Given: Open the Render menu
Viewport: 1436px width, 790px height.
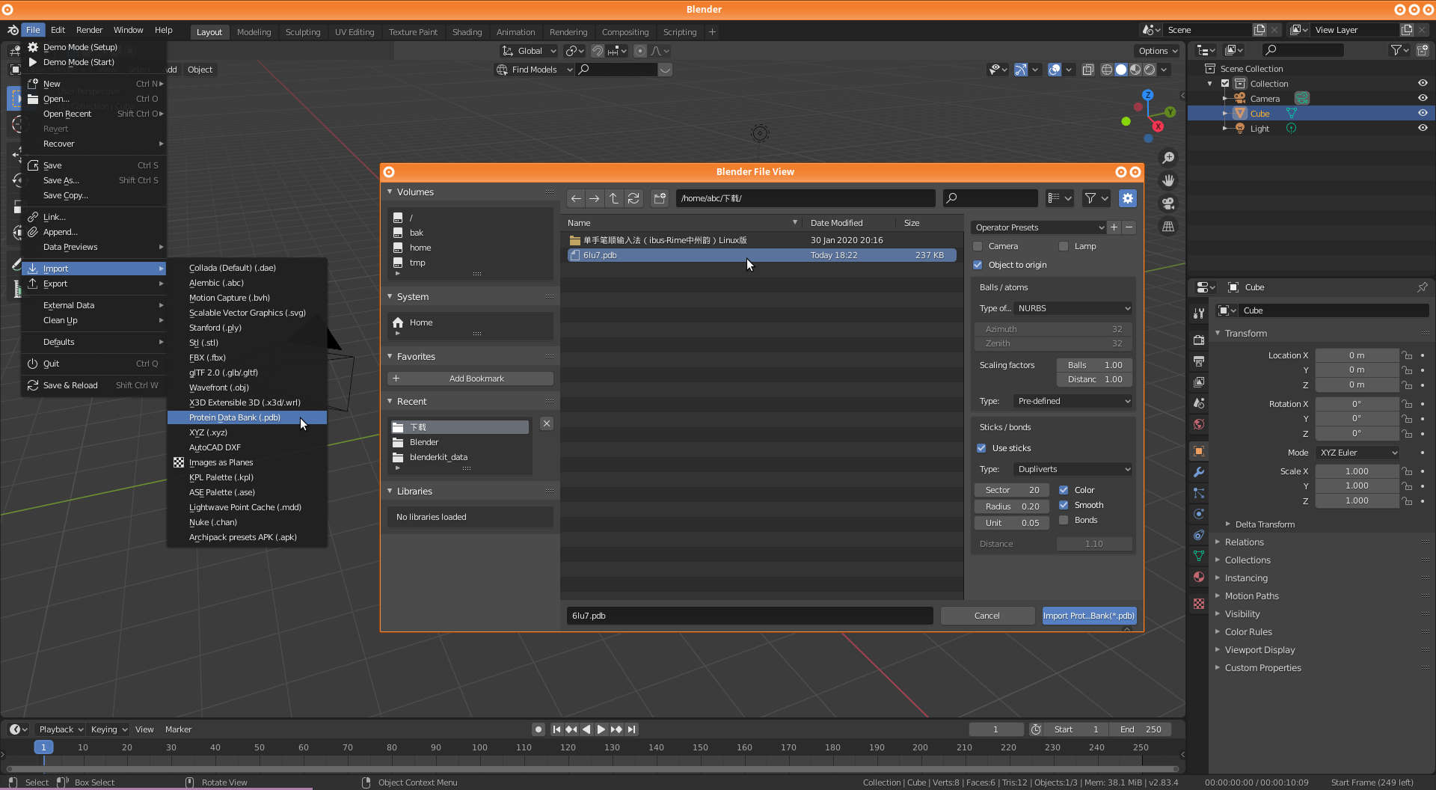Looking at the screenshot, I should tap(89, 30).
